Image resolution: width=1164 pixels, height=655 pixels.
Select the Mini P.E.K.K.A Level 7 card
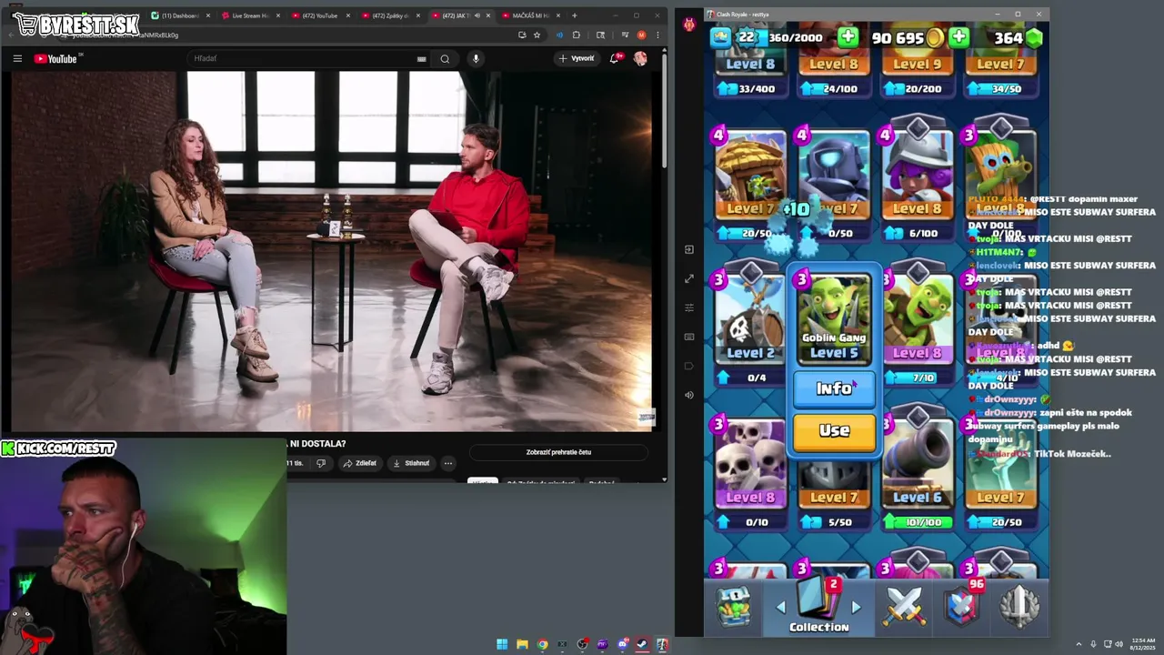click(x=834, y=175)
